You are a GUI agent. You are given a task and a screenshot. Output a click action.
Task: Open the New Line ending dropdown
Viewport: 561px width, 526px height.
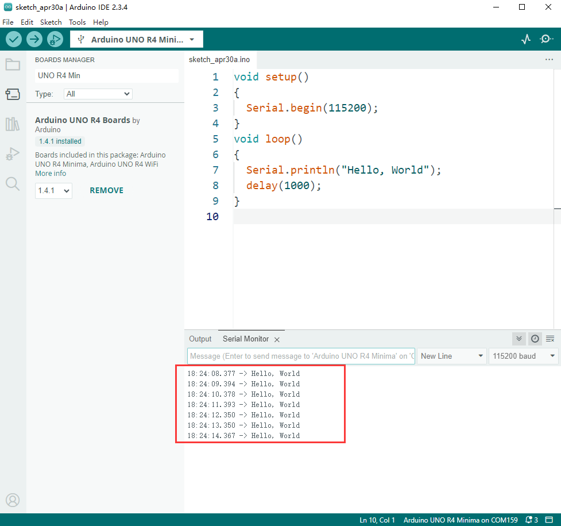(452, 356)
